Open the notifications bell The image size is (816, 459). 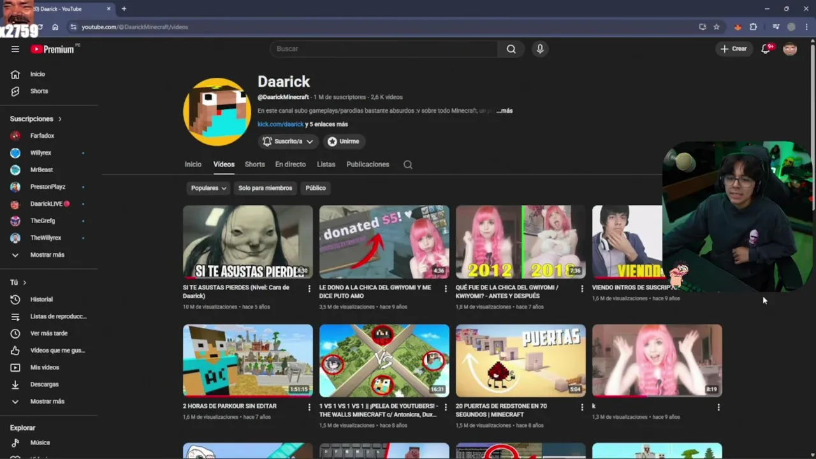[766, 49]
